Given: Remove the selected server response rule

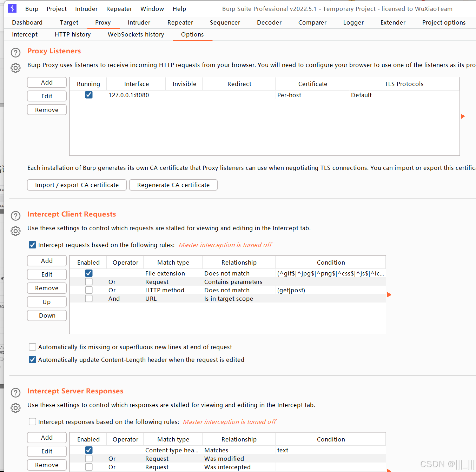Looking at the screenshot, I should [x=47, y=465].
